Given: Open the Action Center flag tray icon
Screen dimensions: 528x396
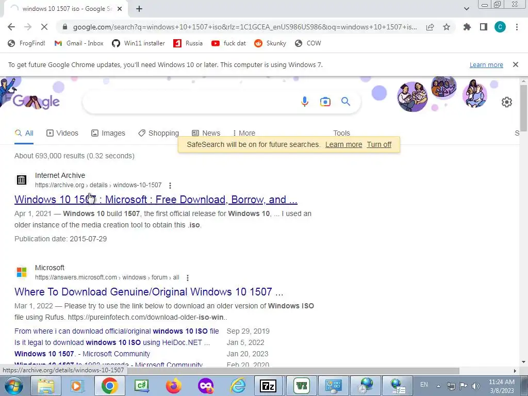Looking at the screenshot, I should click(464, 386).
